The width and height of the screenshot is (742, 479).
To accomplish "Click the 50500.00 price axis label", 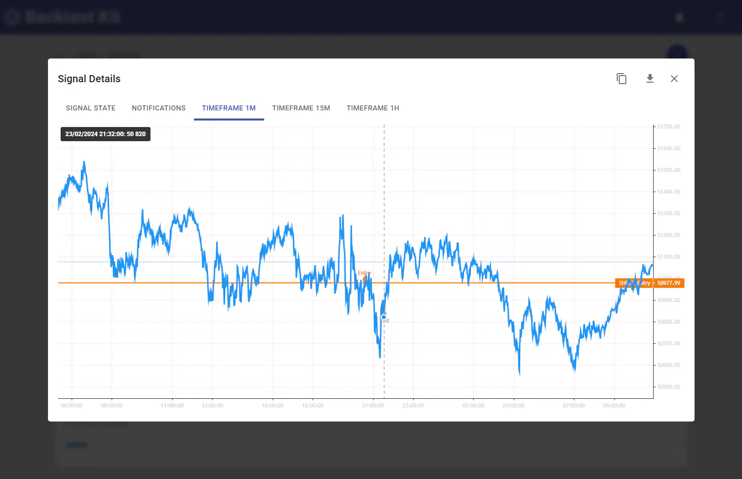I will (669, 387).
